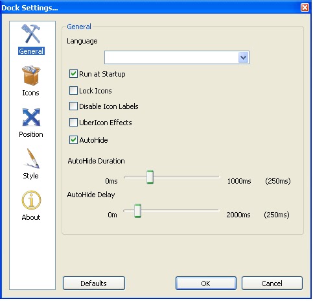This screenshot has width=313, height=301.
Task: Open the Position section blue arrows icon
Action: pyautogui.click(x=31, y=117)
